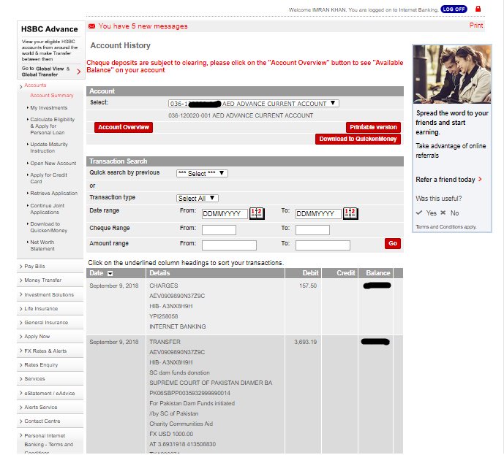
Task: Open FX Rates & Alerts menu
Action: pyautogui.click(x=45, y=351)
